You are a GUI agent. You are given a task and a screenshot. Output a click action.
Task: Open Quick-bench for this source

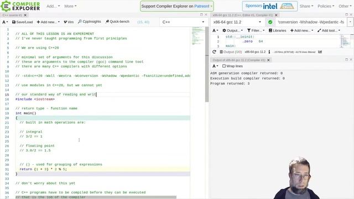[x=117, y=22]
